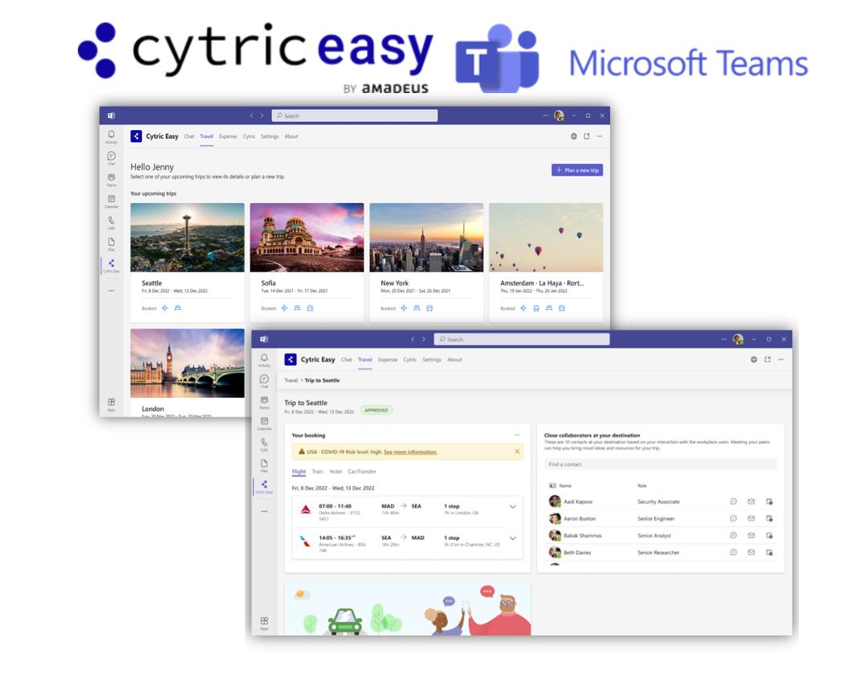The image size is (867, 682).
Task: Schedule a meeting with Beth Davies
Action: (x=769, y=552)
